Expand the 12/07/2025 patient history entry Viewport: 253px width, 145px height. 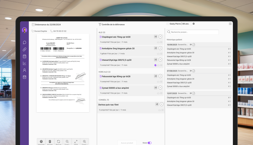(199, 93)
